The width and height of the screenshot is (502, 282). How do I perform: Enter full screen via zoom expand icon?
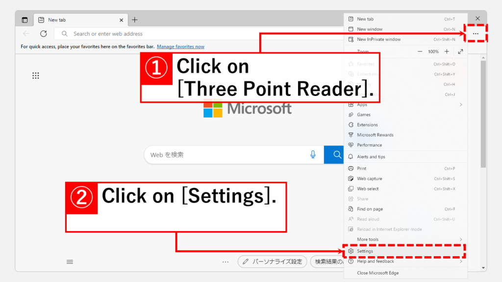460,51
